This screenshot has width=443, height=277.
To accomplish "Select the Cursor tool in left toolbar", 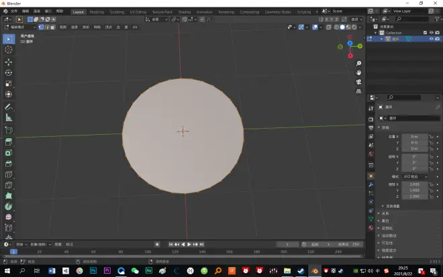I will tap(9, 50).
